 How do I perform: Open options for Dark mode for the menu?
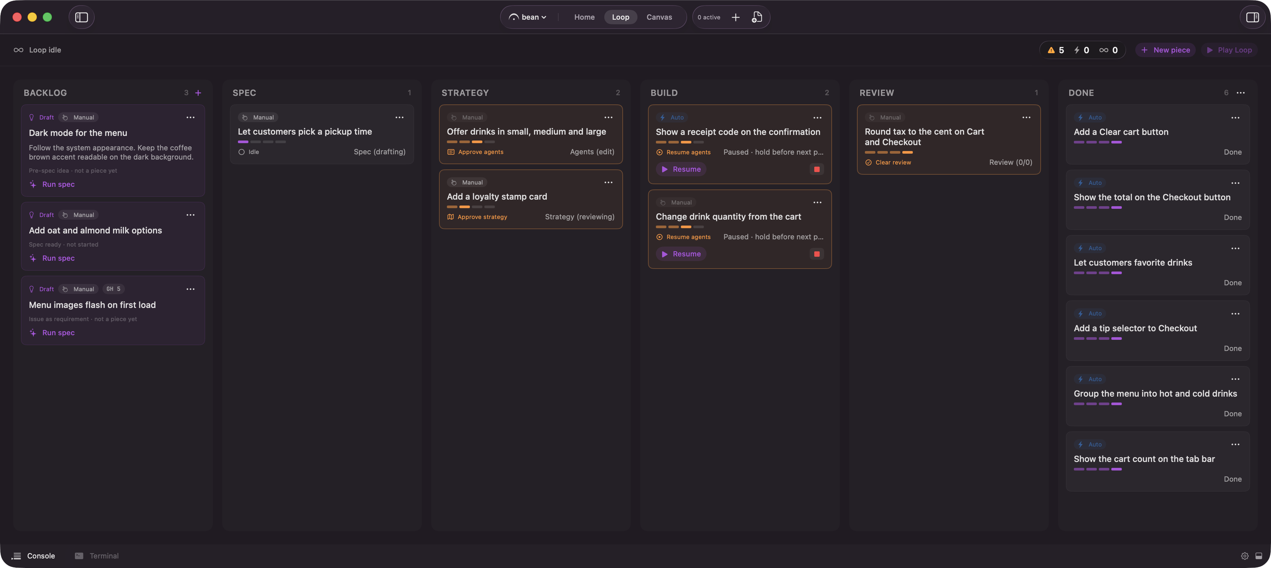(191, 117)
